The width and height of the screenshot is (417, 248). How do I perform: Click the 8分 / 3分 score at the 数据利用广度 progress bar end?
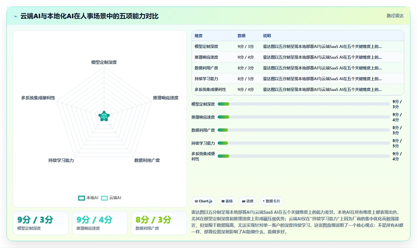[x=397, y=130]
